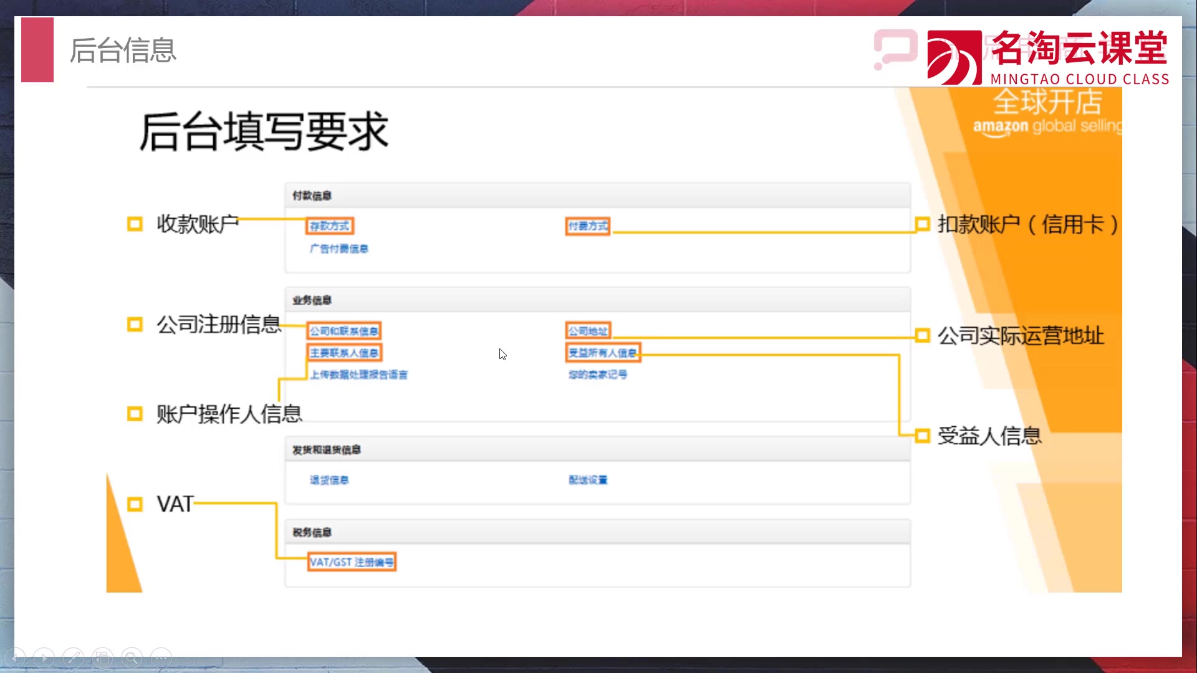Click the Mingtao Cloud Class logo
Screen dimensions: 1197x673
coord(1048,57)
